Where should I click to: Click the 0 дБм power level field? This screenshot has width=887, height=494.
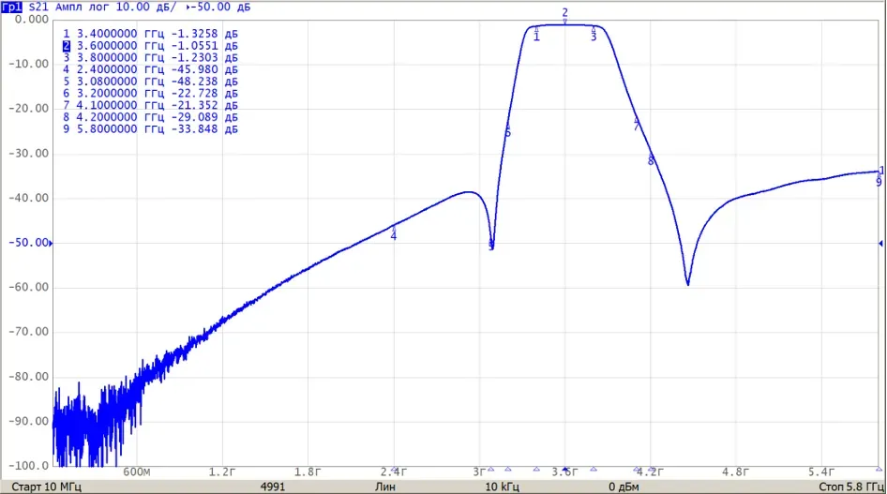pos(624,487)
